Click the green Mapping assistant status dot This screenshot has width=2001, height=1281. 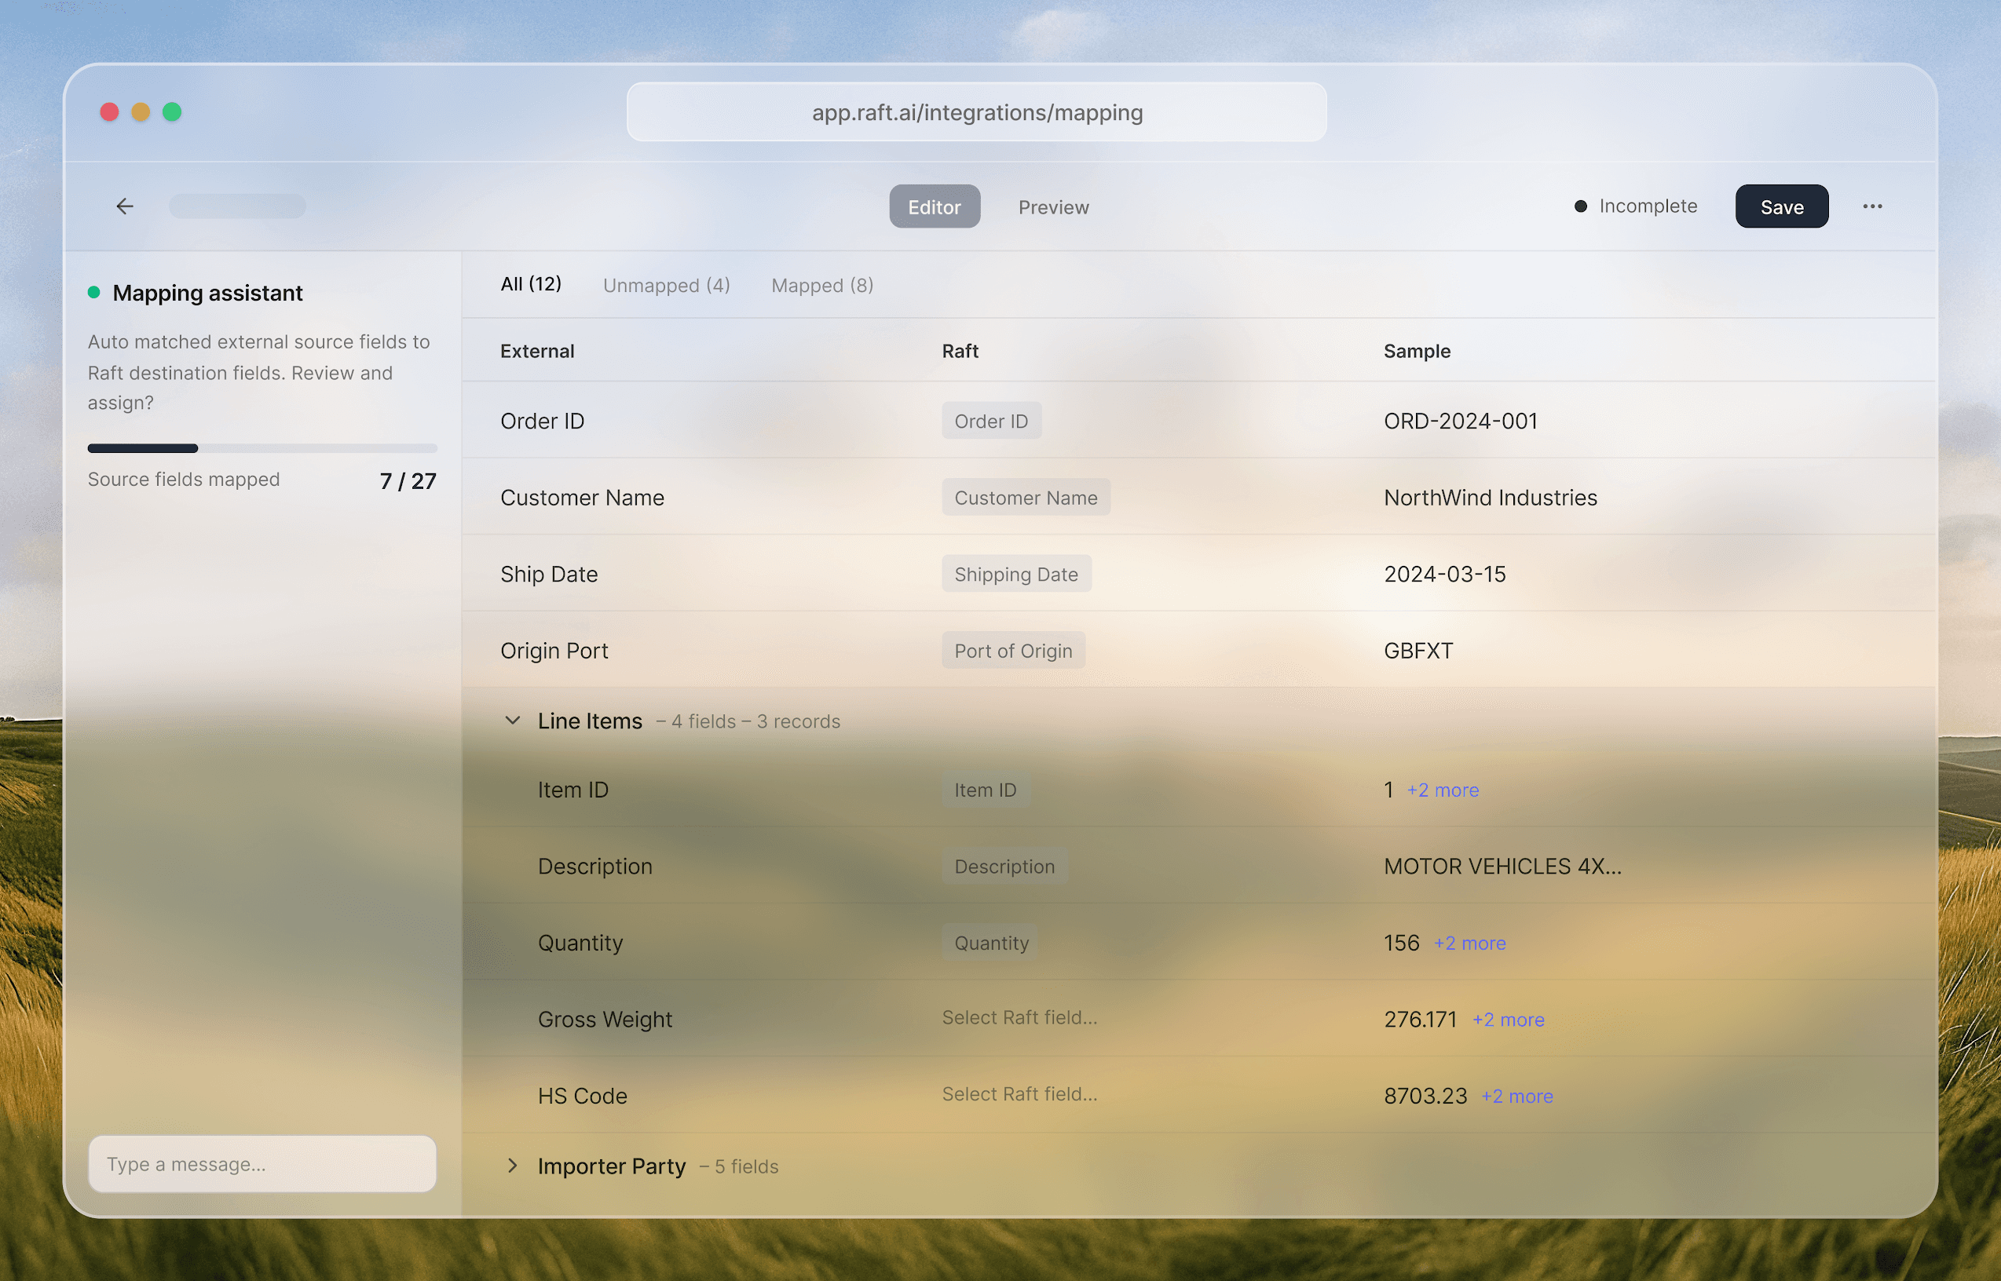(x=94, y=292)
